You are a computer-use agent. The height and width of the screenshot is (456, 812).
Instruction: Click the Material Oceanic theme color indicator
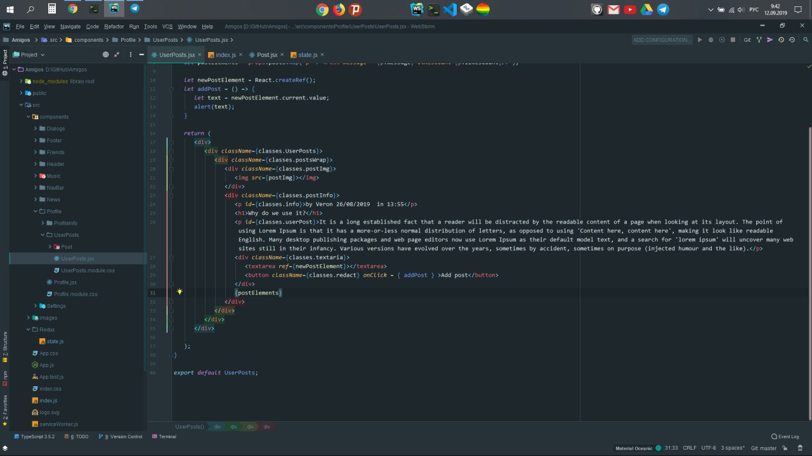[x=658, y=448]
